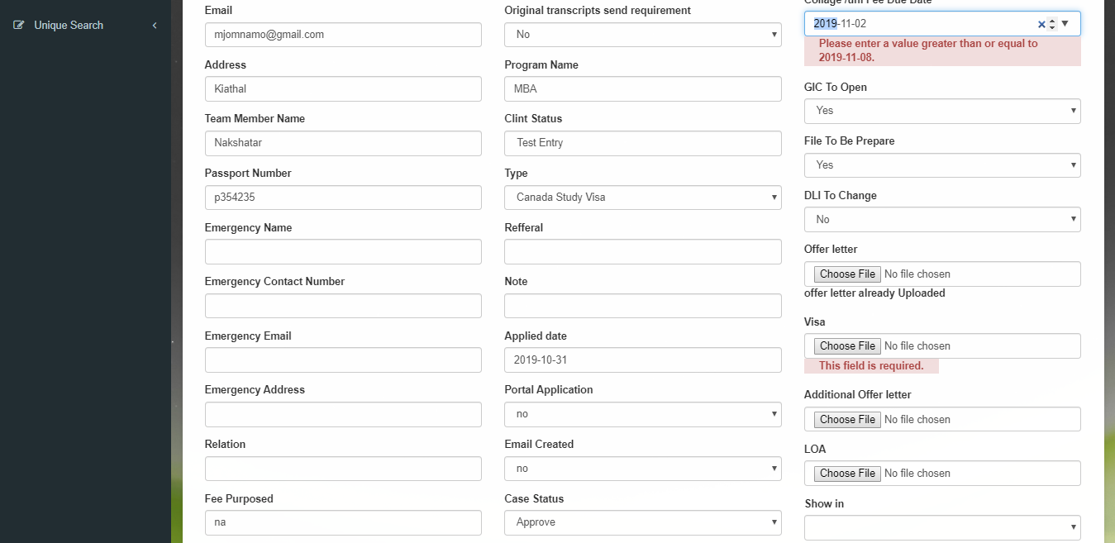Choose a file for Offer letter
Viewport: 1115px width, 543px height.
point(847,274)
